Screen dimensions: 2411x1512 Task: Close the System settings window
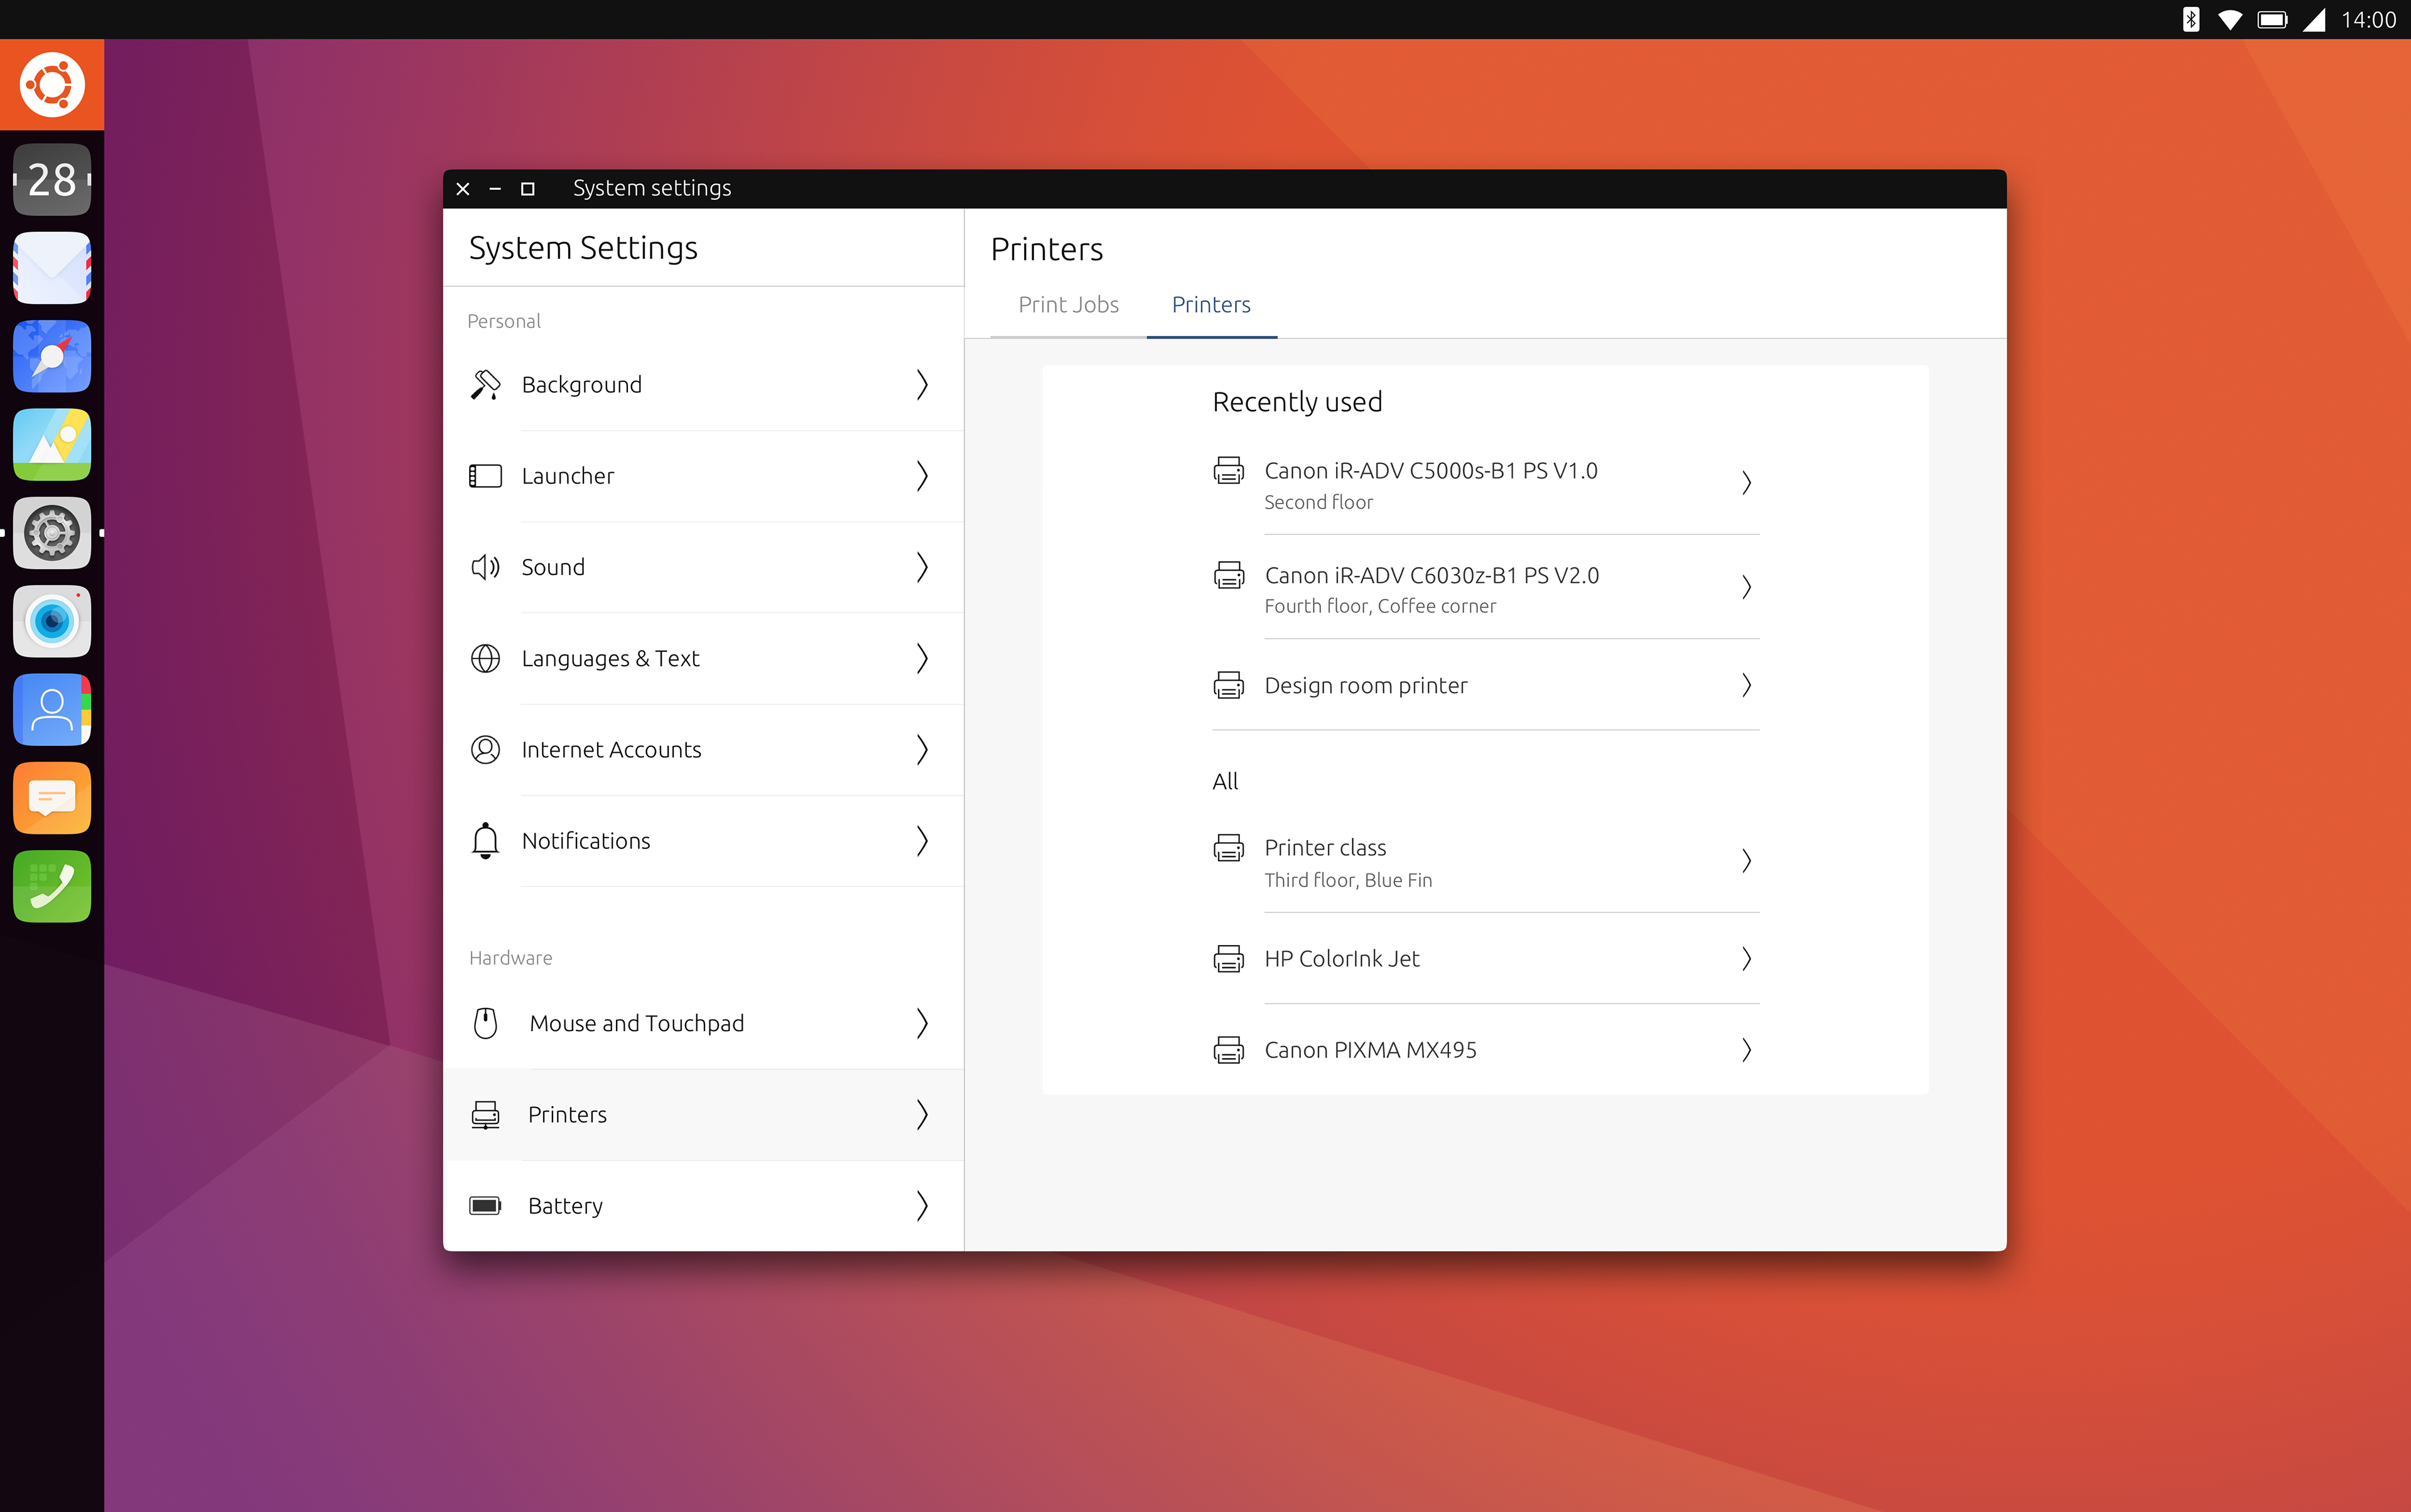pyautogui.click(x=463, y=188)
